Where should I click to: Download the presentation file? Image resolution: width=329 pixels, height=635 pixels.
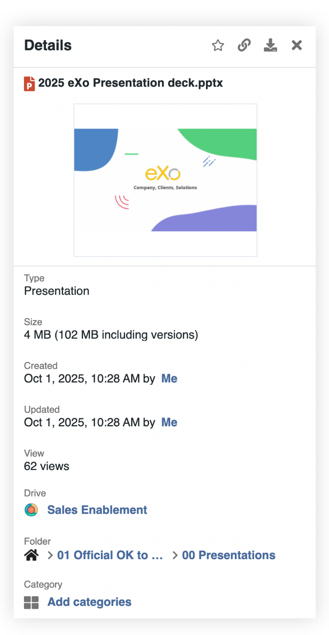(270, 45)
